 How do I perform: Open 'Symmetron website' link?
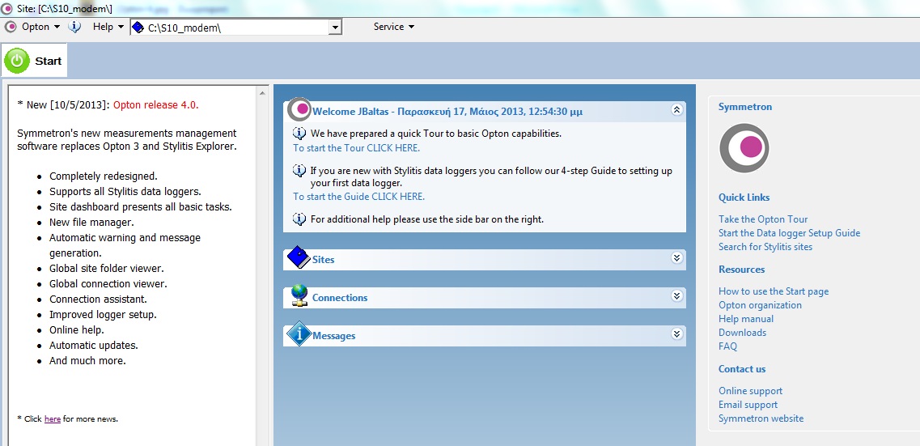coord(761,418)
